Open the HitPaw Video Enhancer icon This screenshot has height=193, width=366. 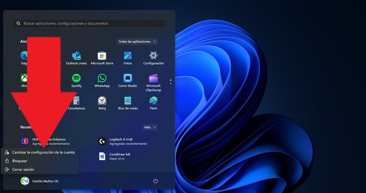pyautogui.click(x=25, y=141)
